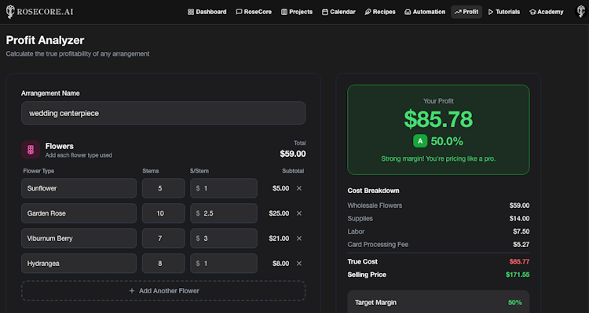Open the Academy section

(x=546, y=12)
